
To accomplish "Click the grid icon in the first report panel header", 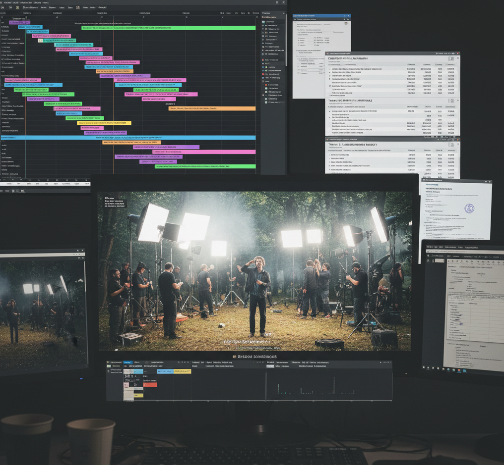I will 451,58.
